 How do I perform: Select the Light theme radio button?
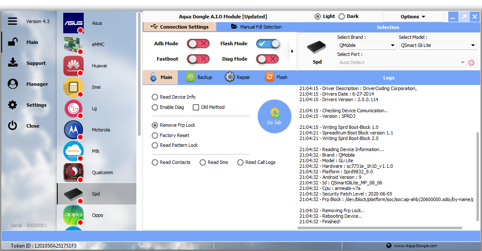pyautogui.click(x=317, y=16)
